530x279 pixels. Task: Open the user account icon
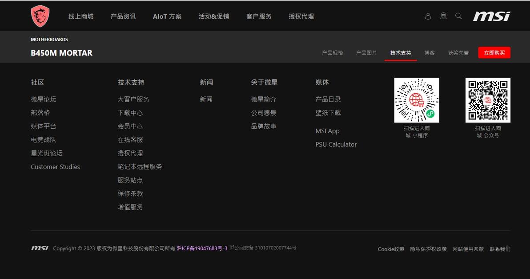[428, 16]
